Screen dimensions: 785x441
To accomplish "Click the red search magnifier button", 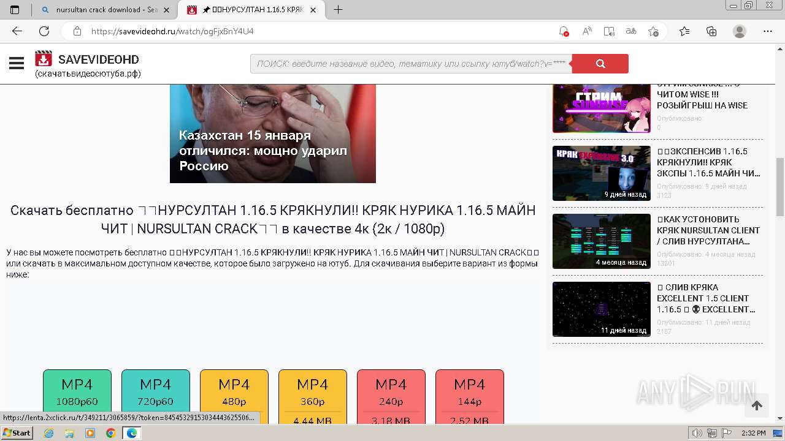I will (600, 64).
